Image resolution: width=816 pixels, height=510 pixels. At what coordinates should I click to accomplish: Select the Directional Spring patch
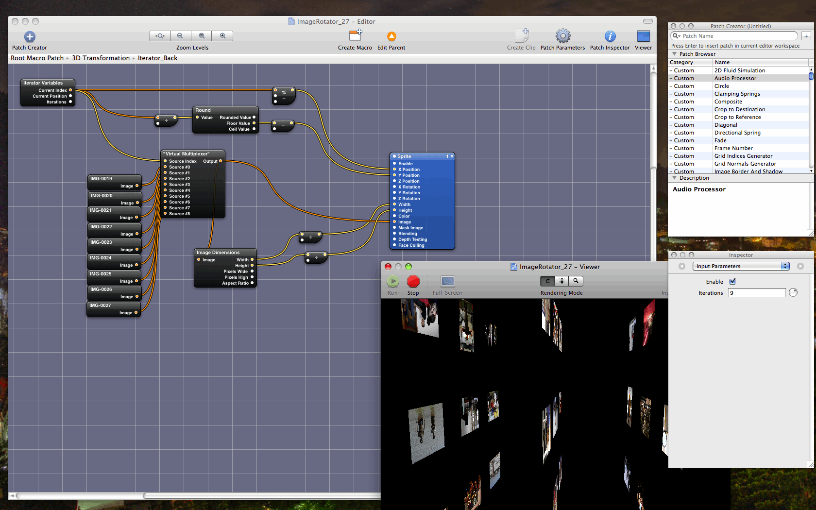tap(737, 133)
